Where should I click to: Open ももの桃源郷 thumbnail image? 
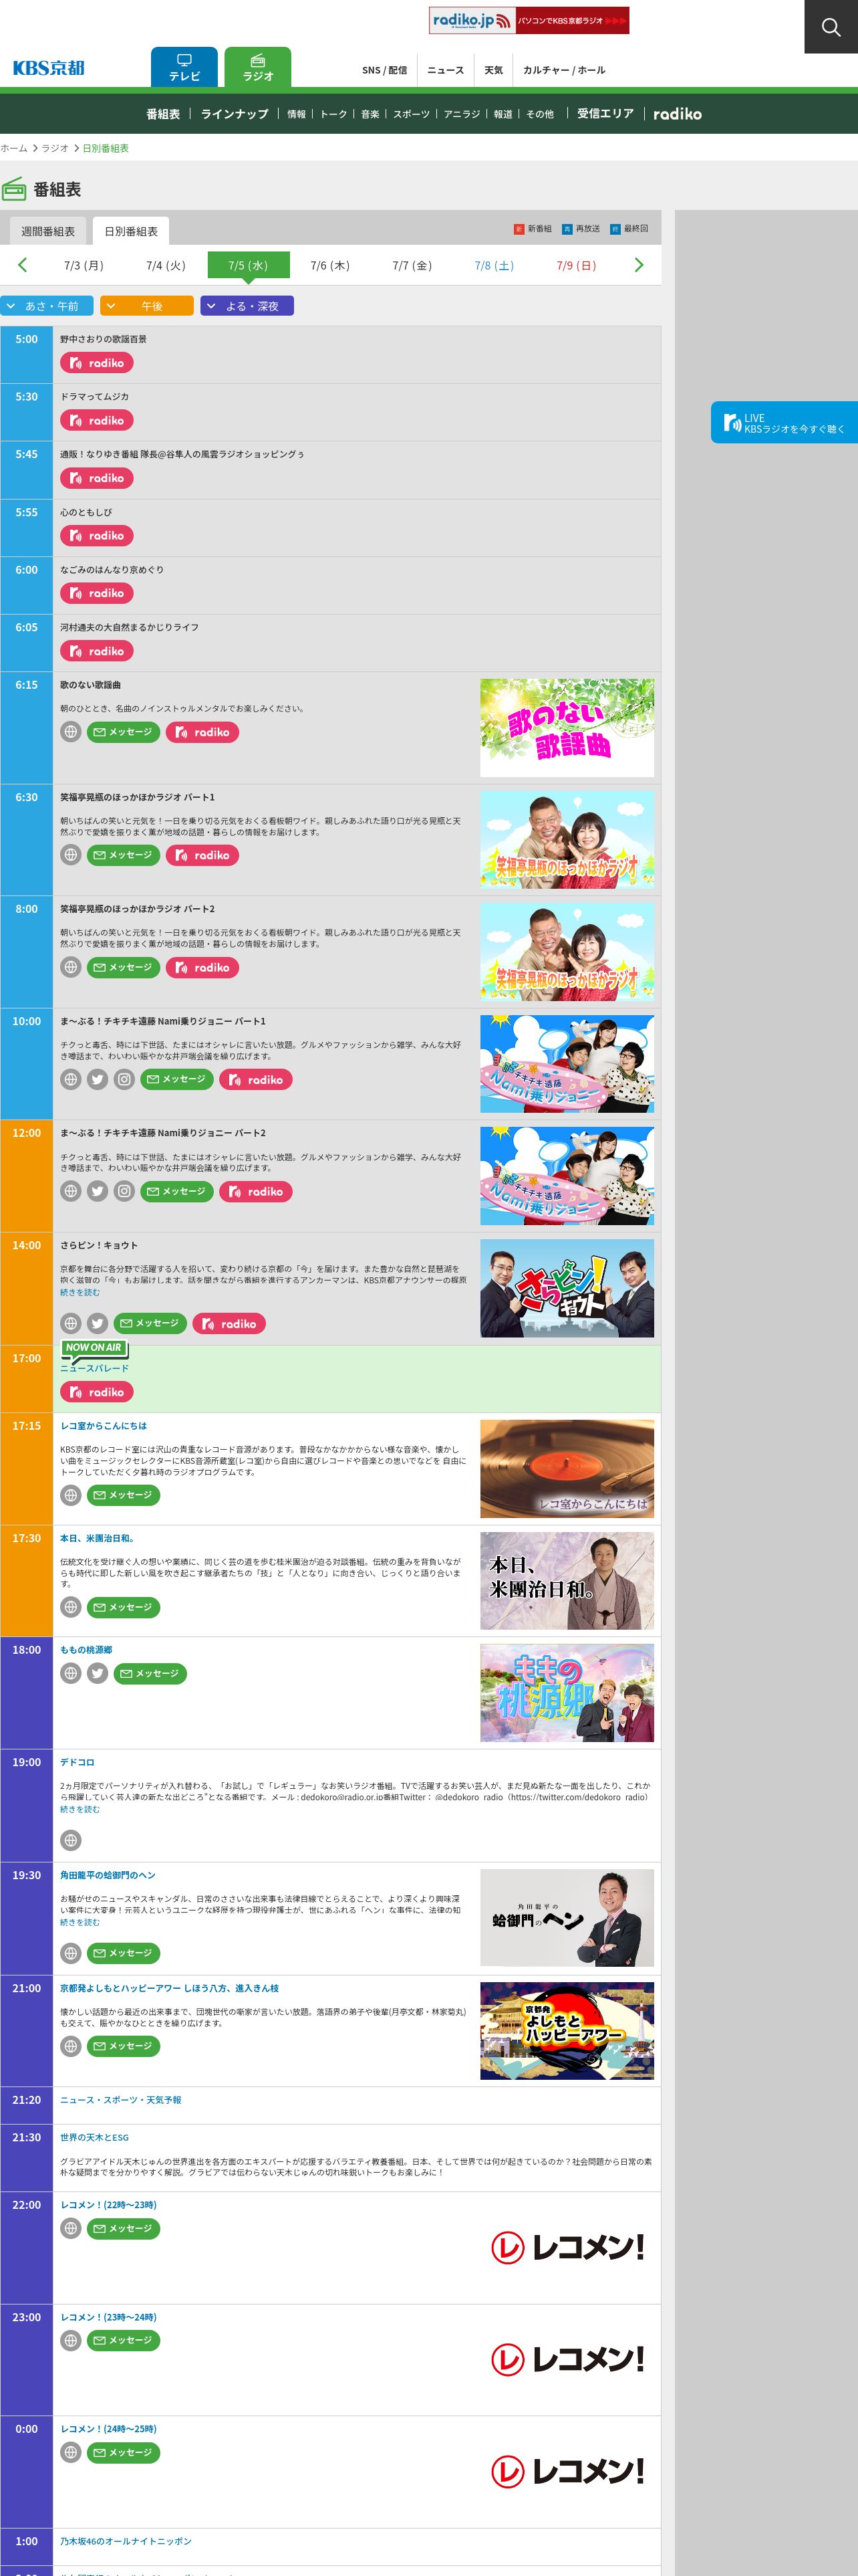tap(567, 1693)
